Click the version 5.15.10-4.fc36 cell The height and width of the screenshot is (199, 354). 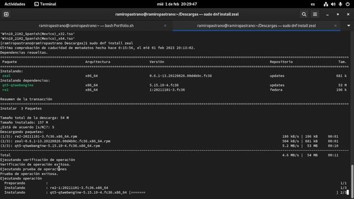[x=164, y=85]
